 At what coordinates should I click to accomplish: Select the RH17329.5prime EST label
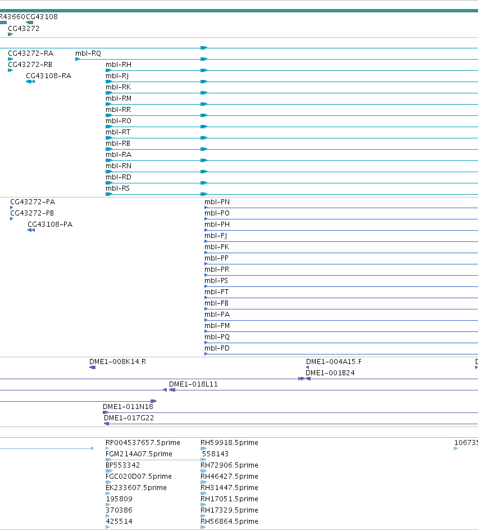click(x=229, y=510)
